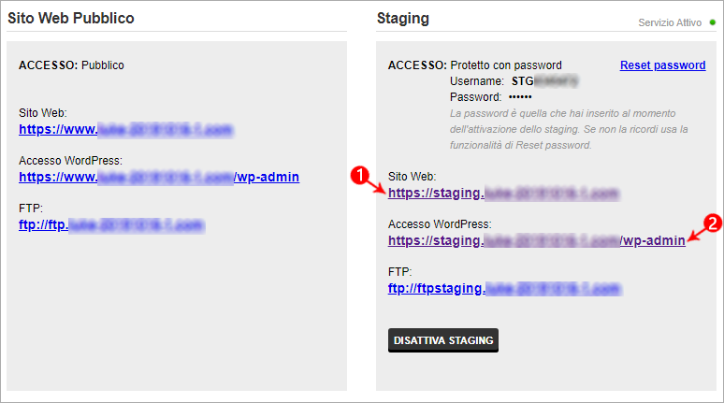Click the red number 2 marker

[713, 223]
